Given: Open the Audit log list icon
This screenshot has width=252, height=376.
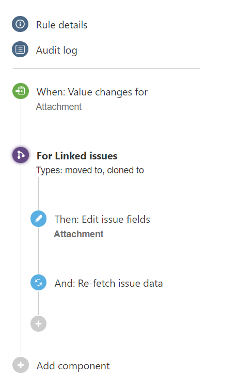Looking at the screenshot, I should click(x=20, y=50).
